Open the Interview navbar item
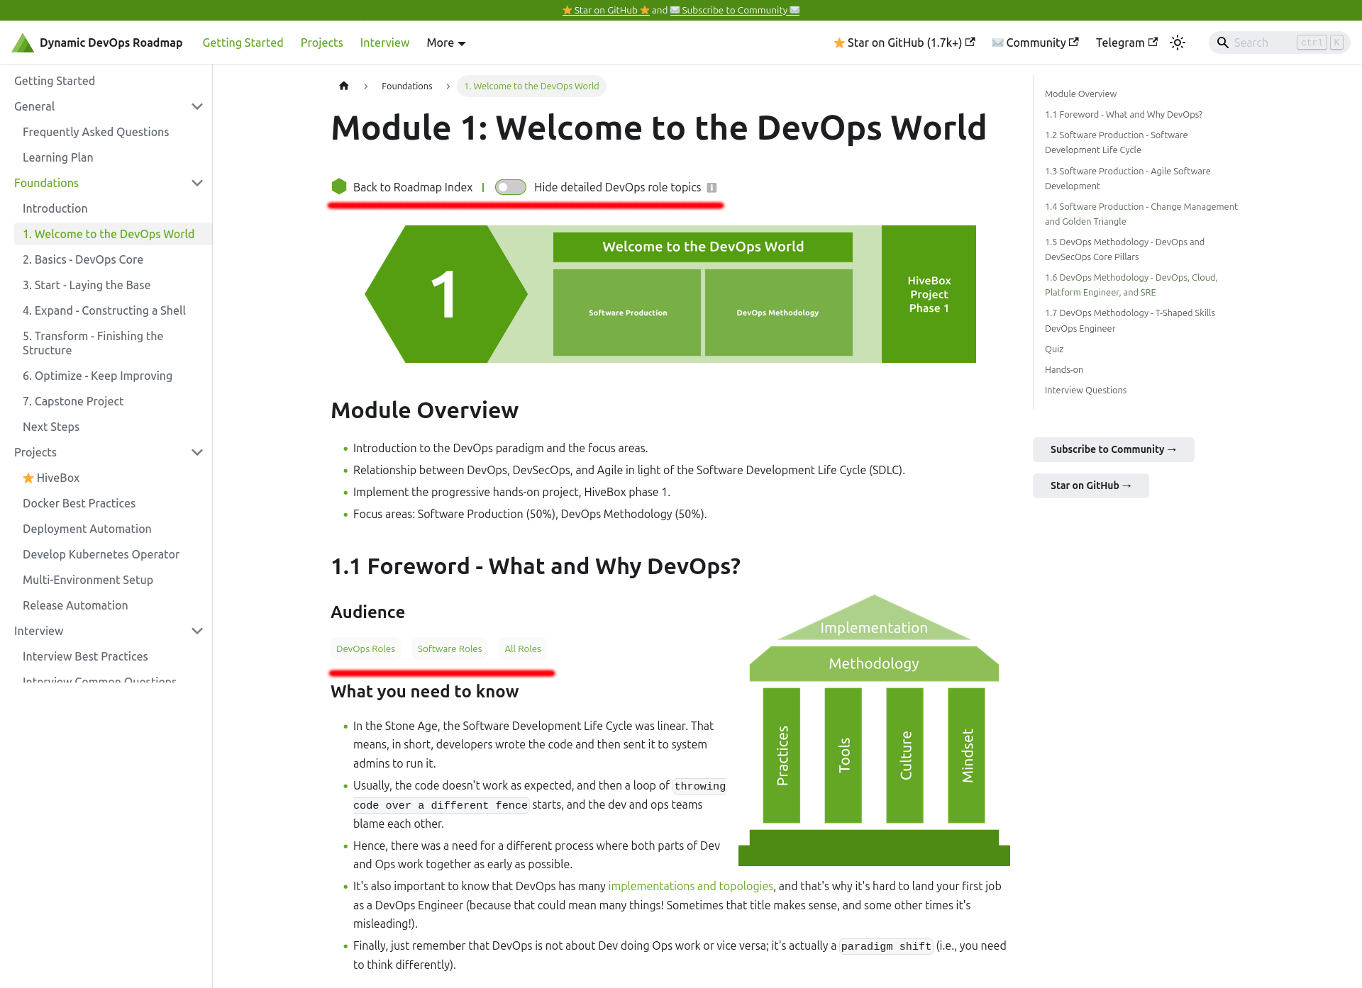Viewport: 1362px width, 988px height. coord(384,43)
